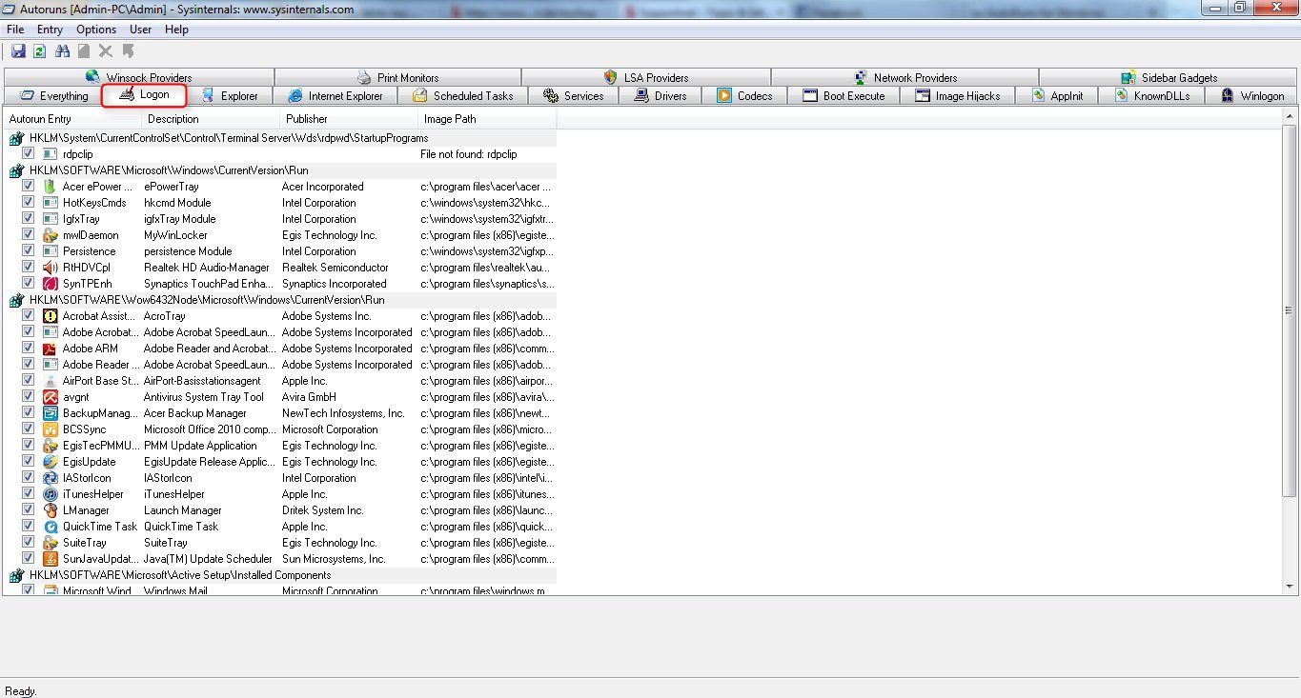Uncheck the avgnt entry checkbox
The height and width of the screenshot is (698, 1301).
tap(29, 396)
